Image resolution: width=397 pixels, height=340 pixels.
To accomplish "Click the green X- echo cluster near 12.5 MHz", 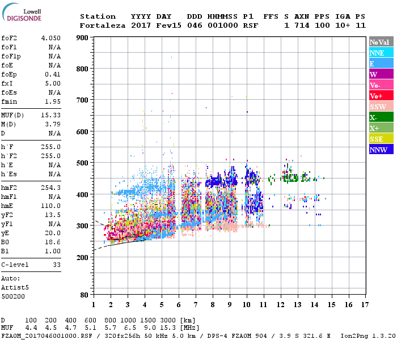I will tap(290, 177).
